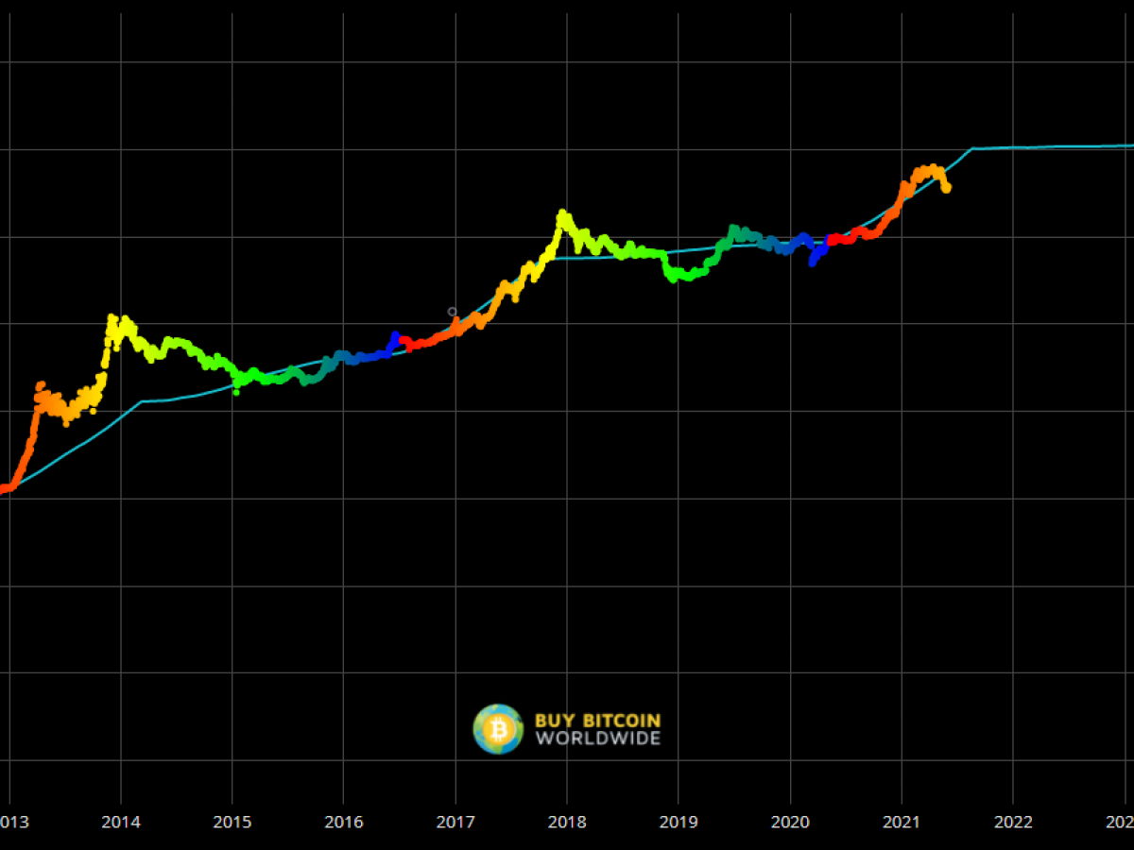Select the 2019 year label
The image size is (1134, 850).
click(678, 822)
